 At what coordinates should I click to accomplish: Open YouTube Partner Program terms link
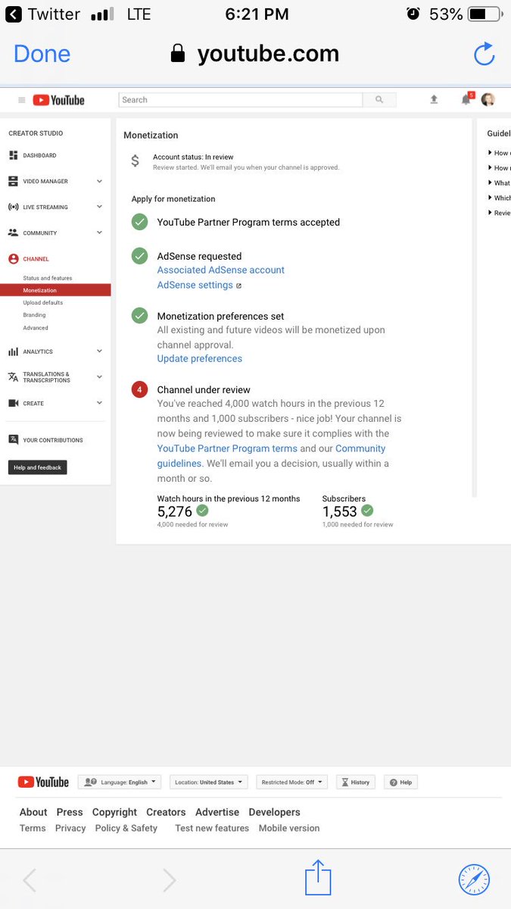click(x=227, y=448)
